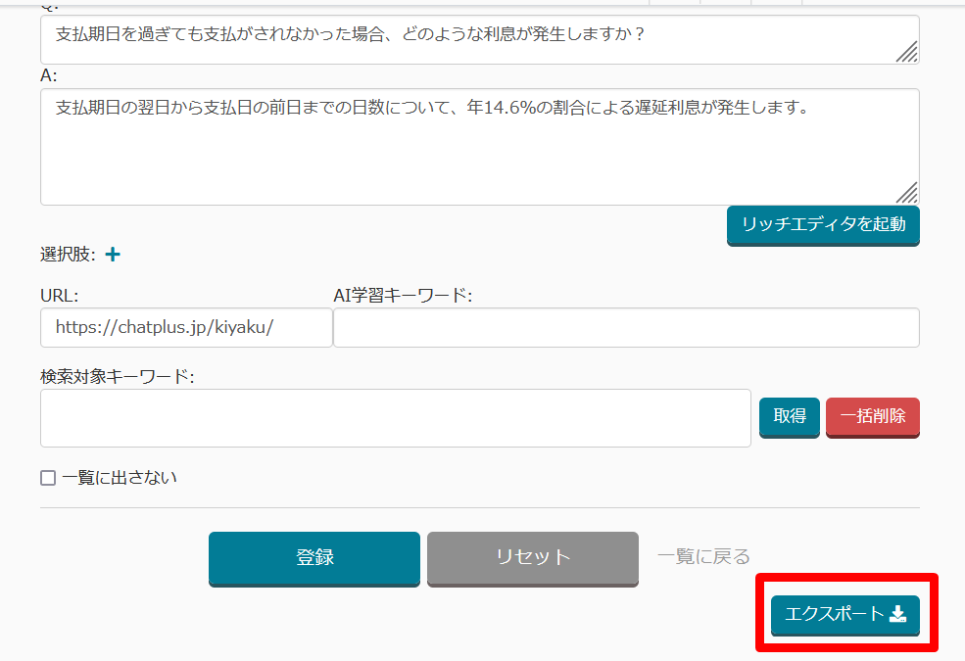
Task: Click the AI学習キーワード label
Action: pos(403,295)
